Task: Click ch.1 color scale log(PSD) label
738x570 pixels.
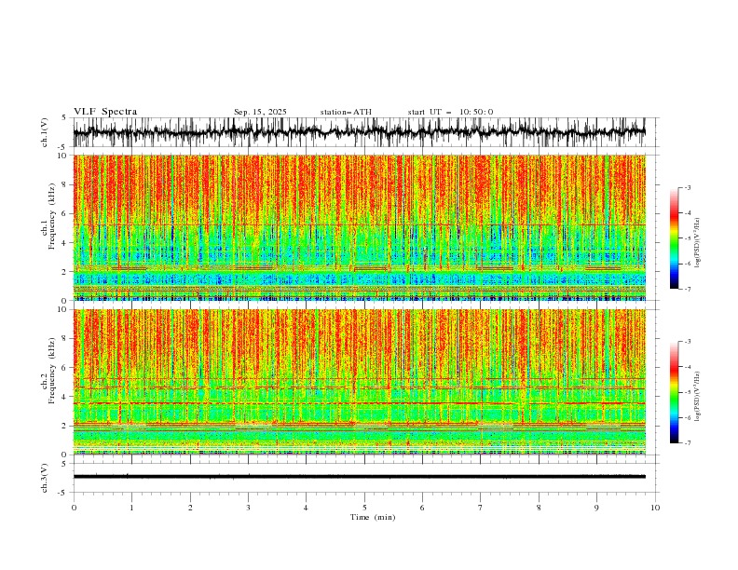Action: point(698,243)
